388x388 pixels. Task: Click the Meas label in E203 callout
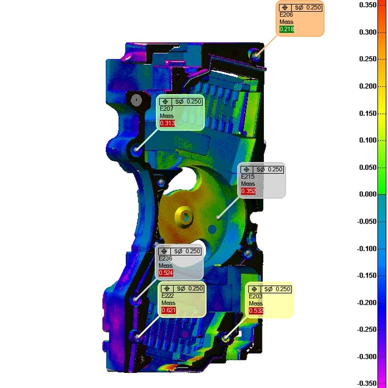coord(256,304)
